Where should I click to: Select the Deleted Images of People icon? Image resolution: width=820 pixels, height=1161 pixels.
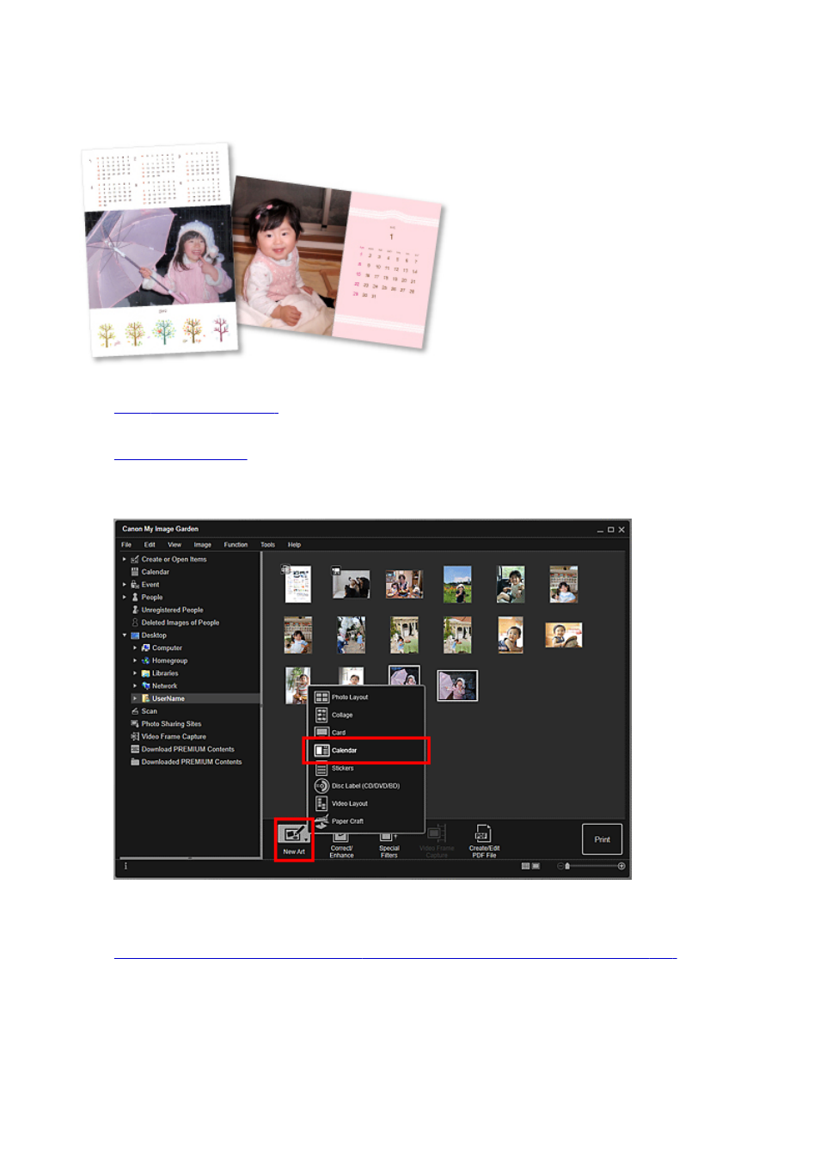click(x=135, y=623)
